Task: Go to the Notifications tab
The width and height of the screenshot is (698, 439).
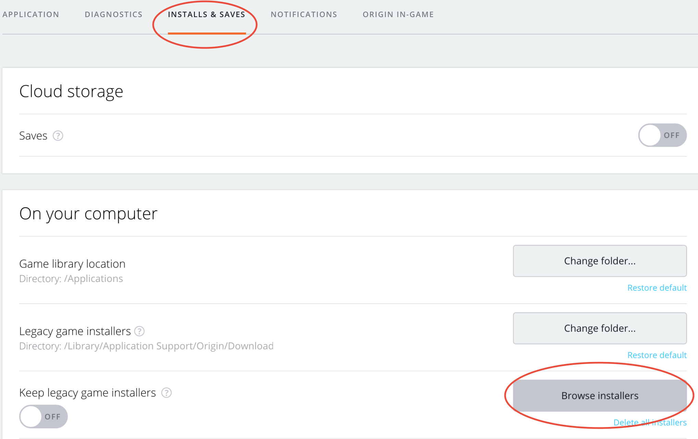Action: click(304, 14)
